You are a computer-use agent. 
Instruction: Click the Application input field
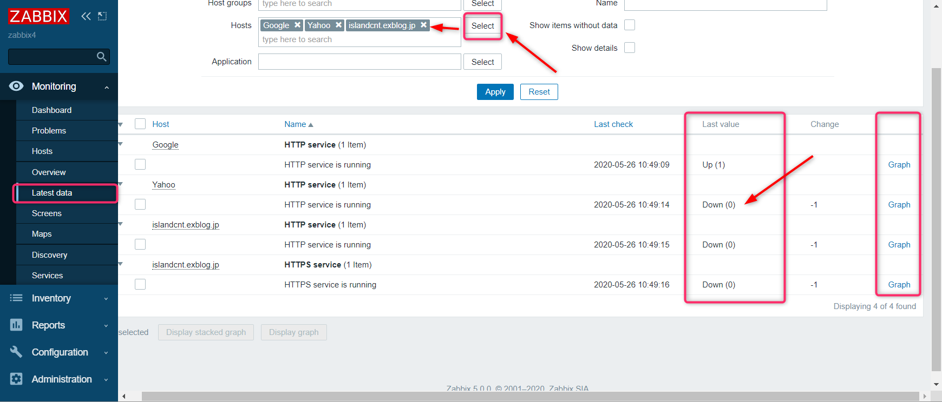359,62
